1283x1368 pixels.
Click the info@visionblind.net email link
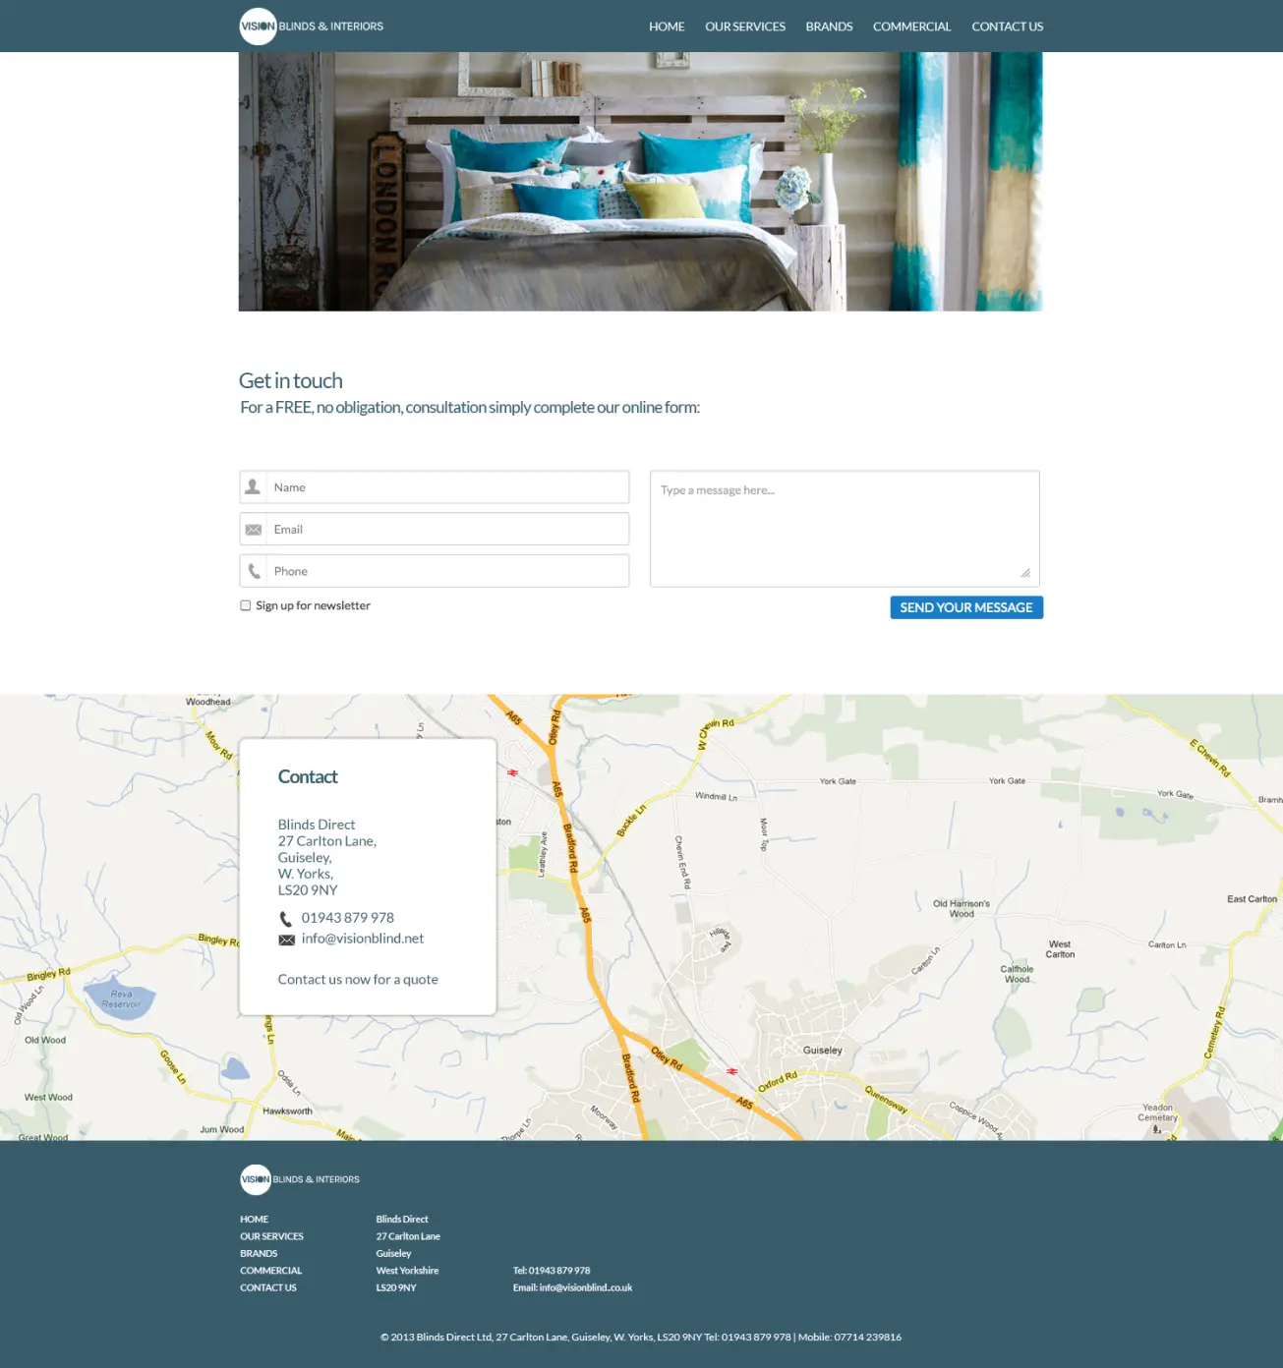[362, 939]
